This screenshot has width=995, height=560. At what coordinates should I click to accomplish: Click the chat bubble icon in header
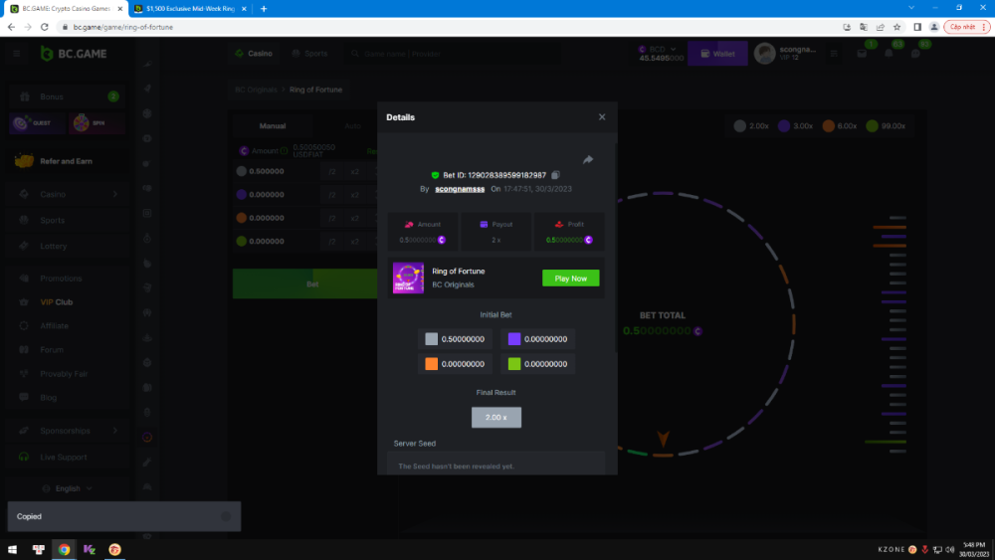coord(915,54)
